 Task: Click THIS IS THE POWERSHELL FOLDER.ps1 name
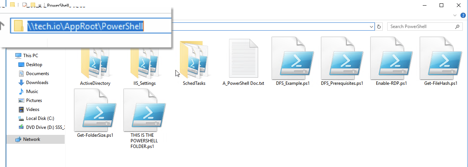coord(144,141)
